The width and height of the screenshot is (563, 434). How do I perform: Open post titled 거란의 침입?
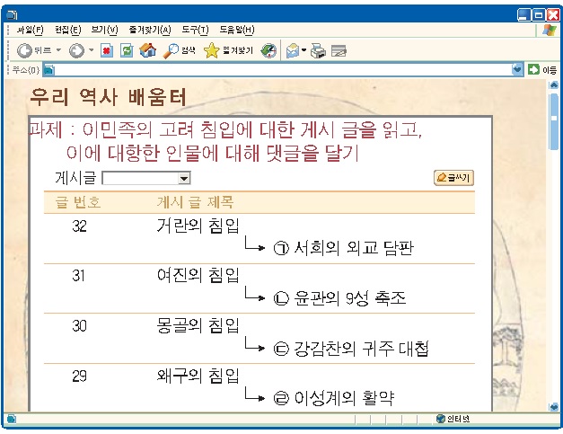pyautogui.click(x=198, y=226)
